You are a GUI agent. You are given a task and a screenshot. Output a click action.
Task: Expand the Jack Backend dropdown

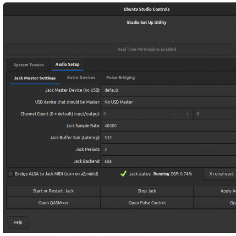click(x=168, y=161)
